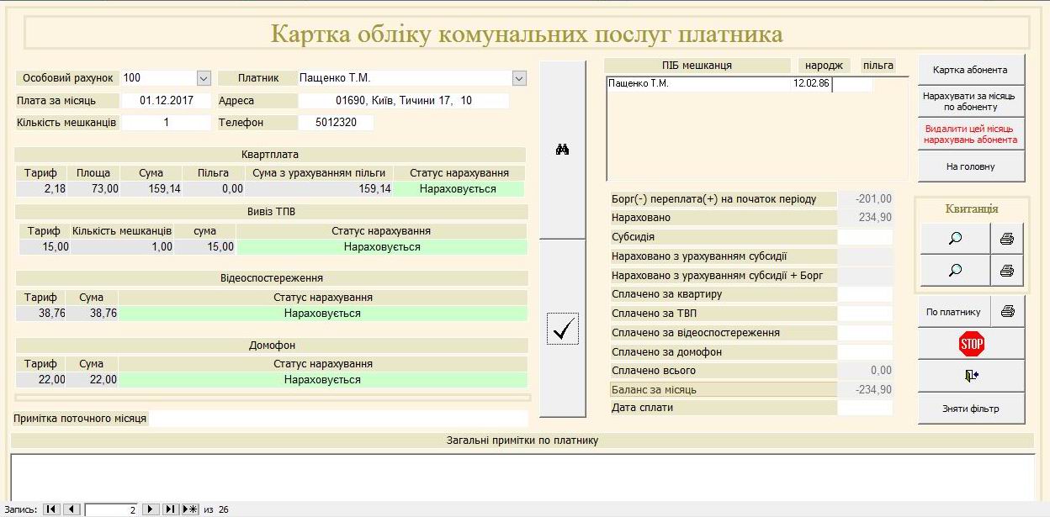The height and width of the screenshot is (517, 1050).
Task: Click the Телефон field showing 5012320
Action: click(336, 123)
